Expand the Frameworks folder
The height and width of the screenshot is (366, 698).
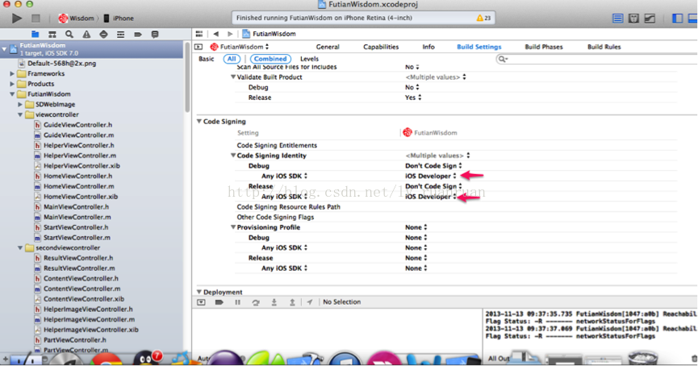(x=12, y=74)
